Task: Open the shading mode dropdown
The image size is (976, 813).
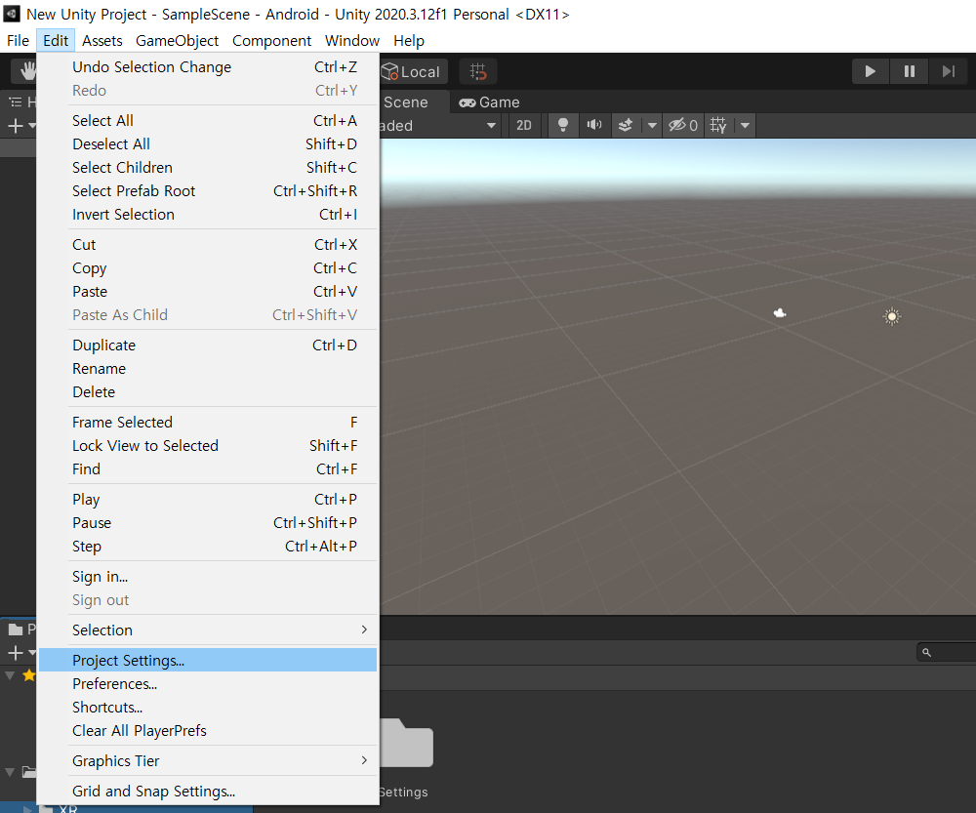Action: point(439,125)
